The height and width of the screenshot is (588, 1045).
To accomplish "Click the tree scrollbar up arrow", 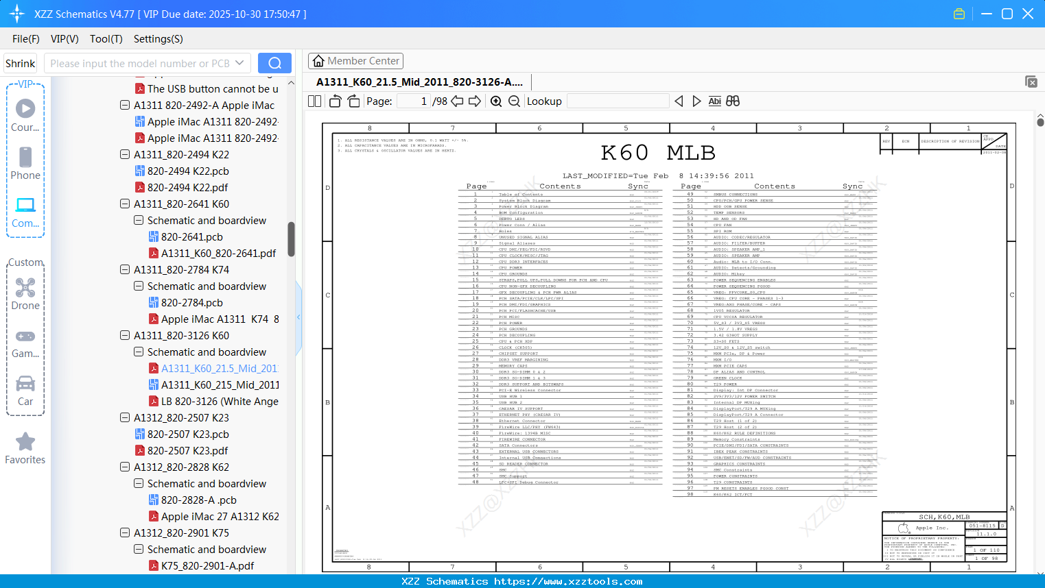I will pyautogui.click(x=291, y=82).
